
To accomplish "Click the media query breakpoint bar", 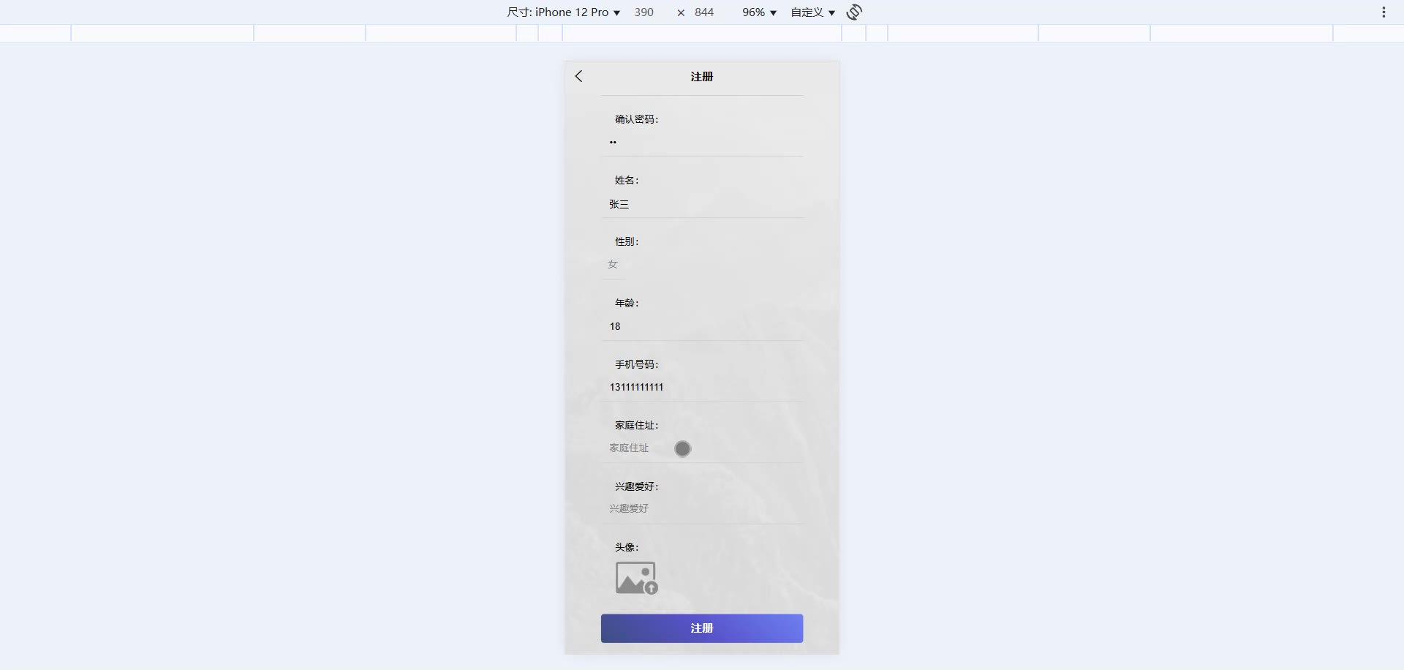I will (x=702, y=33).
